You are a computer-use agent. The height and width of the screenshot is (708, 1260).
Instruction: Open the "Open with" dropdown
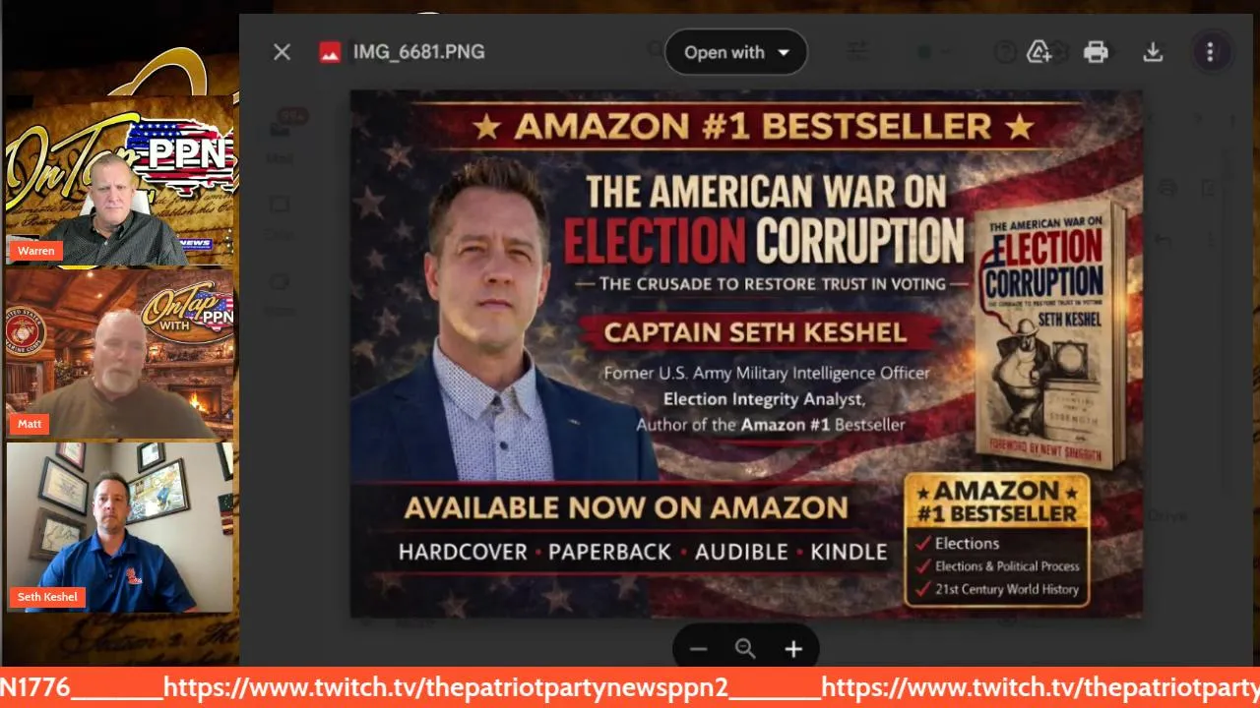pyautogui.click(x=736, y=52)
